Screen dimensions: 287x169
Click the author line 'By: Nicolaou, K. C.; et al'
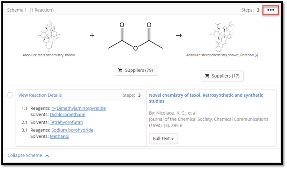[172, 113]
